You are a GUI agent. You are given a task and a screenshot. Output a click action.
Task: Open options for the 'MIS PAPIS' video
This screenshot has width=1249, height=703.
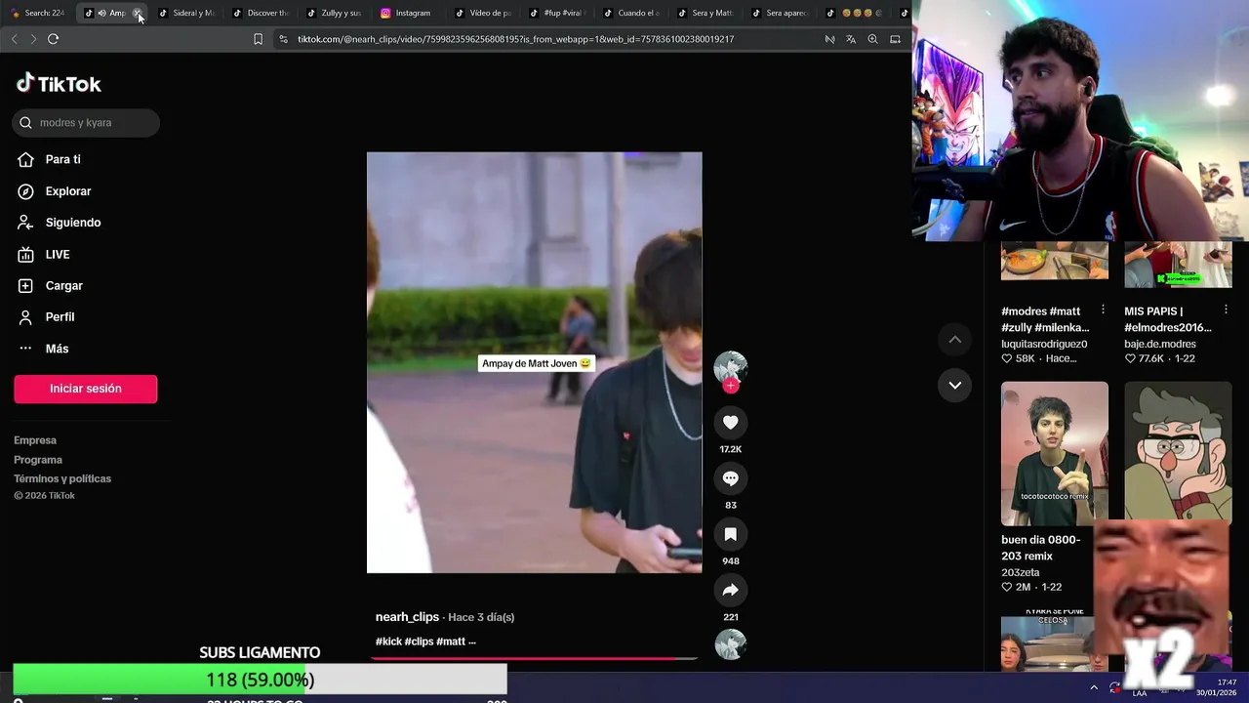[x=1226, y=310]
